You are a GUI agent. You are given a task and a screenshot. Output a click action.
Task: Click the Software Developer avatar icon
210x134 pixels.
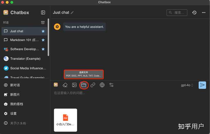click(6, 49)
